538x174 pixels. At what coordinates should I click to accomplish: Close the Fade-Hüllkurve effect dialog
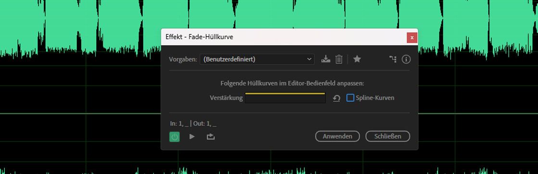click(412, 37)
